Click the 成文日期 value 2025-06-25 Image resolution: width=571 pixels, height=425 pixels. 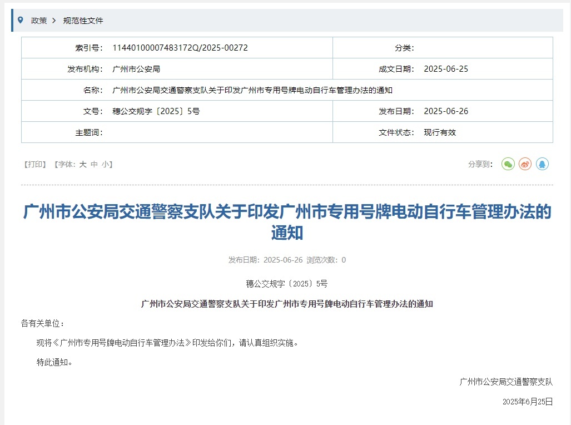click(x=446, y=69)
